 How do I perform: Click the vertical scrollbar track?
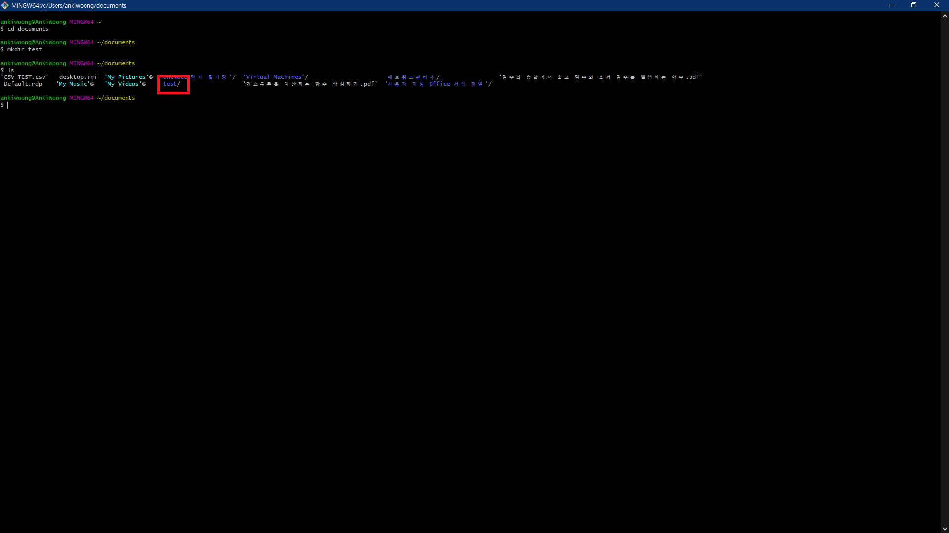pyautogui.click(x=945, y=271)
